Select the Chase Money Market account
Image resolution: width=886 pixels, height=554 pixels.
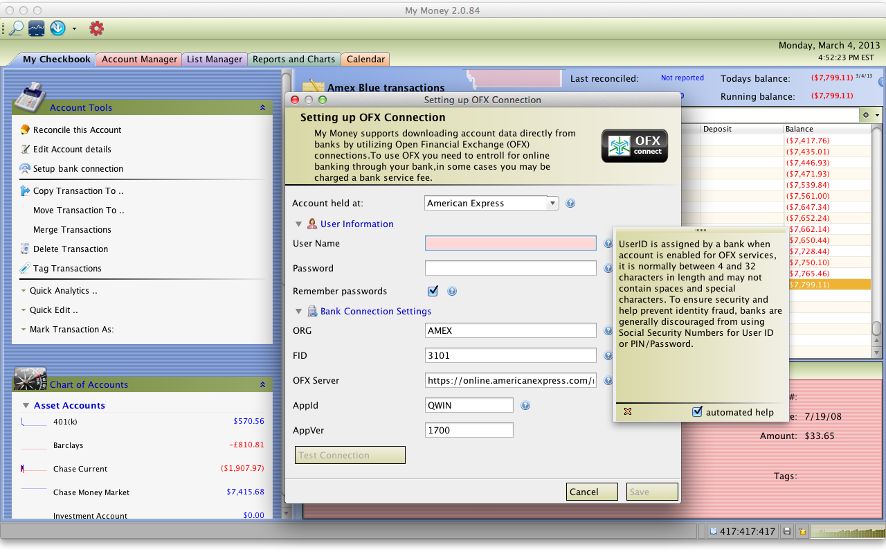(143, 492)
